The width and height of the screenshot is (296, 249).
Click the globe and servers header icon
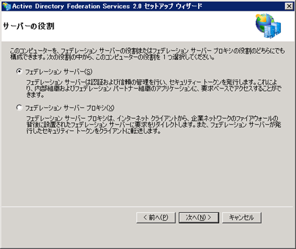pyautogui.click(x=268, y=26)
